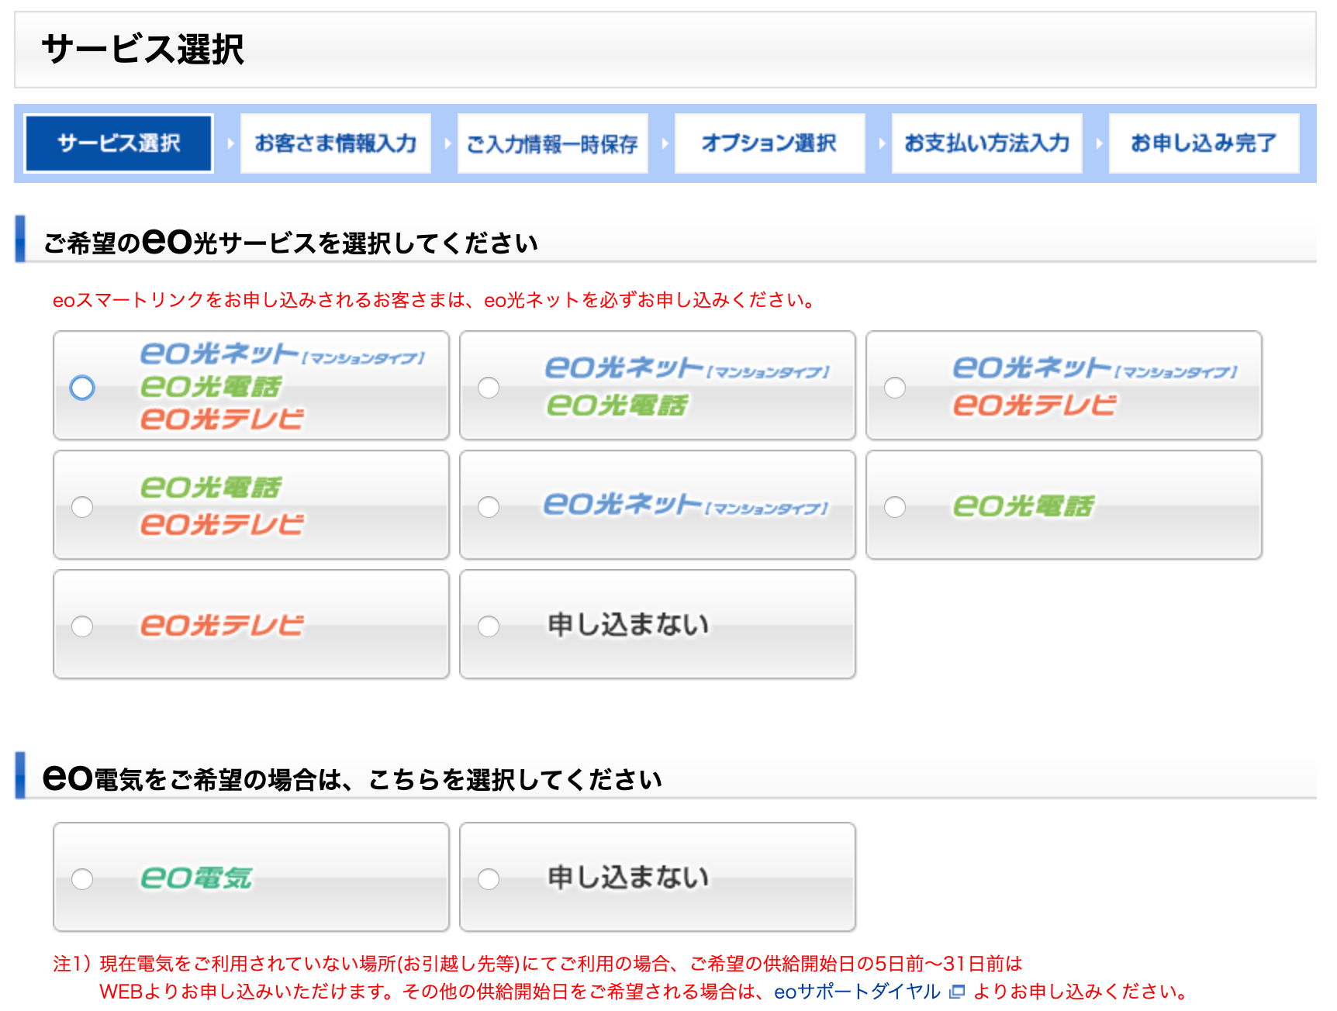Screen dimensions: 1337x1011
Task: Click 申し込まない label in eo光 service section
Action: coord(628,625)
